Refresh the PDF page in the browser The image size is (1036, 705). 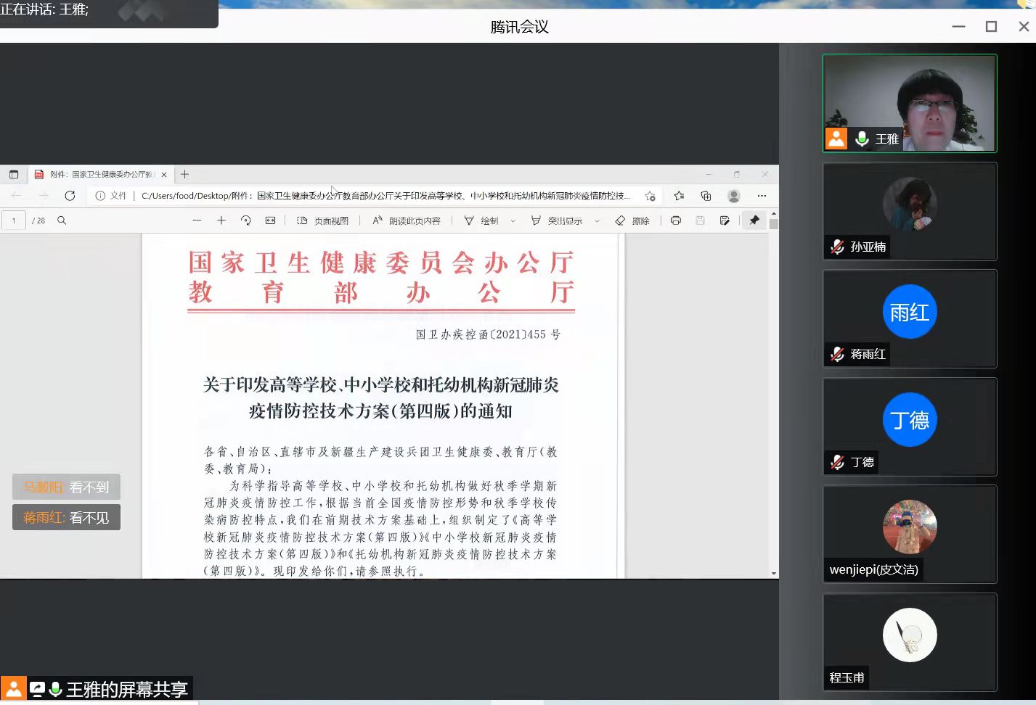click(x=70, y=196)
